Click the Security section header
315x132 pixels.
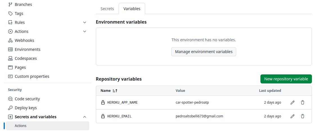15,90
